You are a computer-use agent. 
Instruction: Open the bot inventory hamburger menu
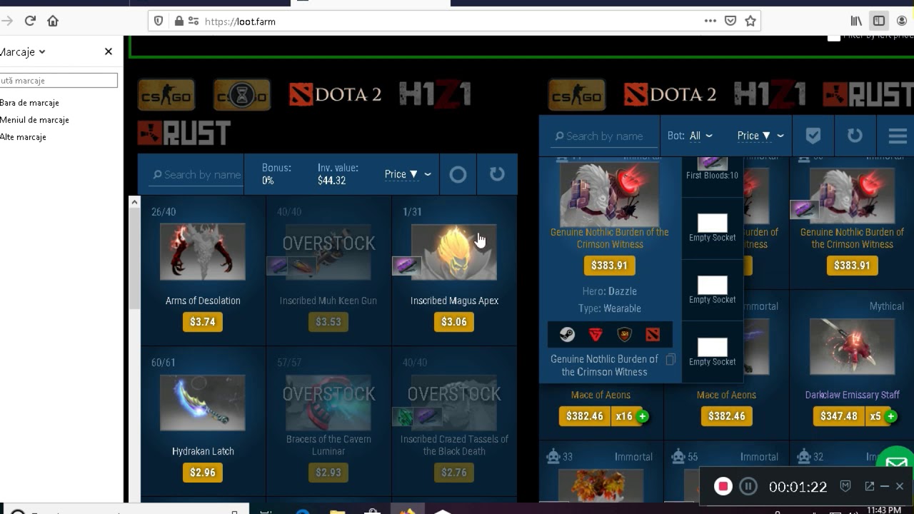[x=898, y=136]
